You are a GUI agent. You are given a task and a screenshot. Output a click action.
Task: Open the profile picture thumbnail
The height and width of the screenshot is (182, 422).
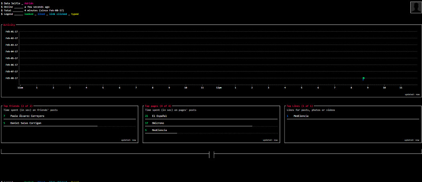(x=416, y=7)
